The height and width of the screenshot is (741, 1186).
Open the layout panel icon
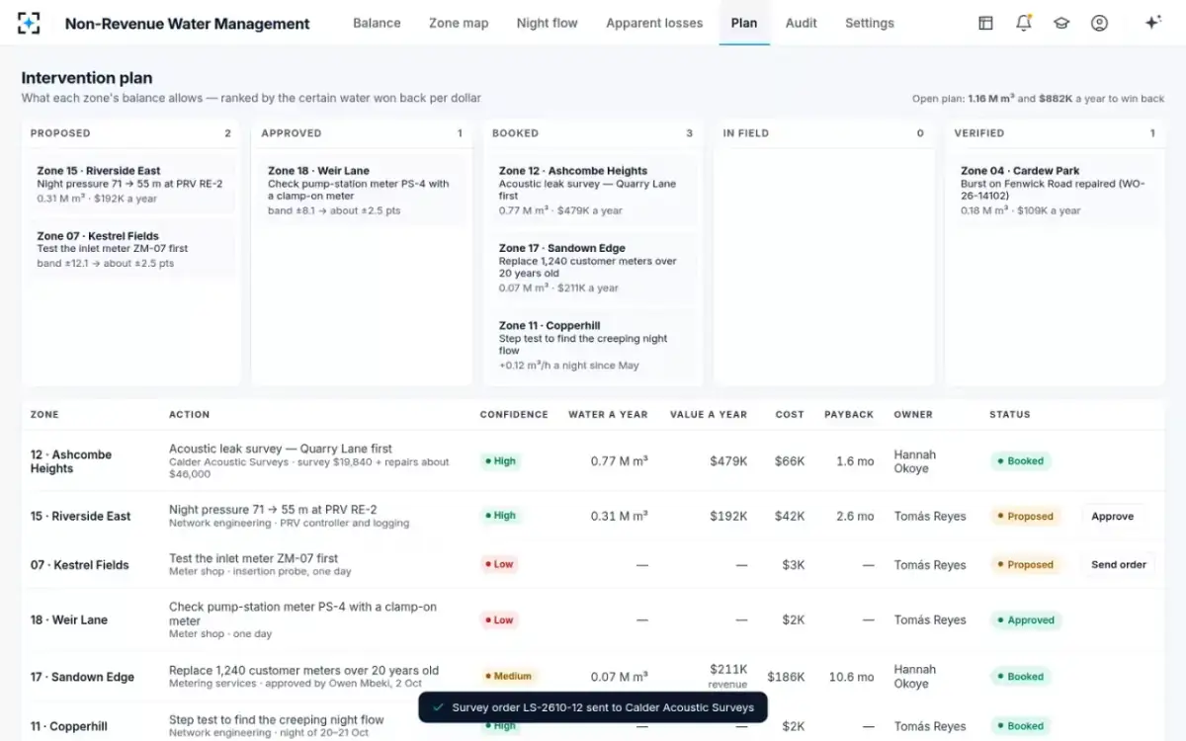tap(985, 23)
